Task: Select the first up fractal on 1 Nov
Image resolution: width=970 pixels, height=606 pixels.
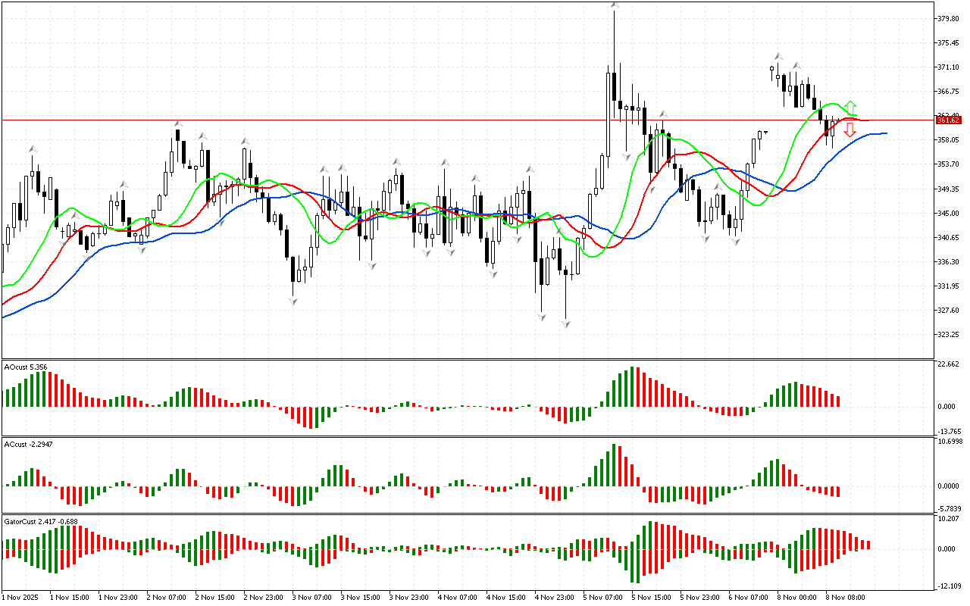Action: click(33, 149)
